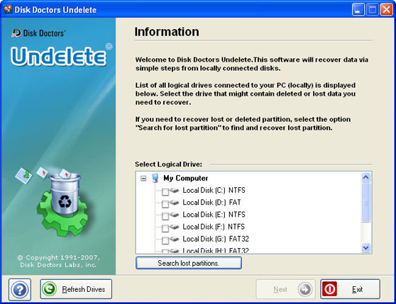Screen dimensions: 396x304
Task: Click the Search lost partitions button
Action: 189,263
